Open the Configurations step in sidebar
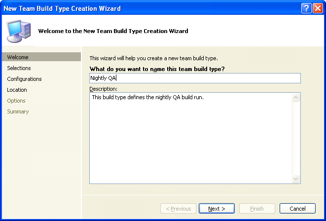Screen dimensions: 326x221 (x=24, y=79)
